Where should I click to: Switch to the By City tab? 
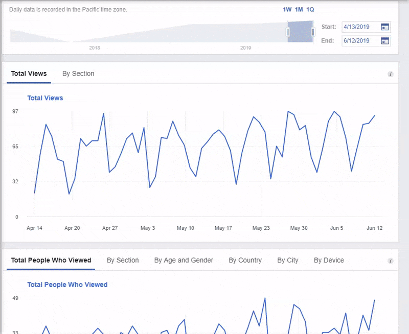[288, 260]
